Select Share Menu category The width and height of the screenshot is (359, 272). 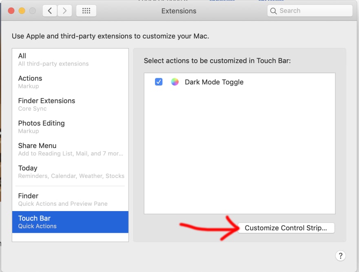click(70, 149)
